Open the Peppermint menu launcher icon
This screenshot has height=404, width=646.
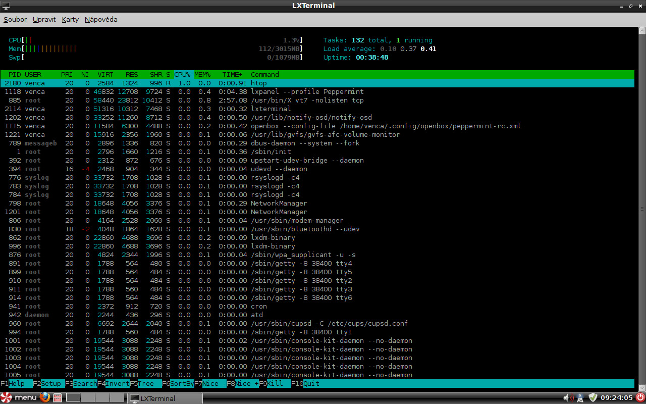(19, 397)
